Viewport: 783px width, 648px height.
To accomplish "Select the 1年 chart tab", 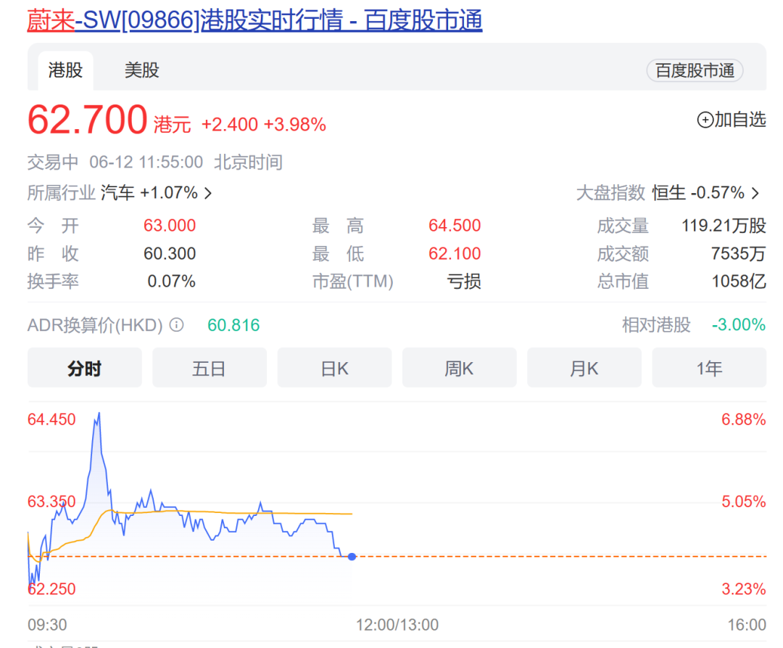I will click(709, 368).
